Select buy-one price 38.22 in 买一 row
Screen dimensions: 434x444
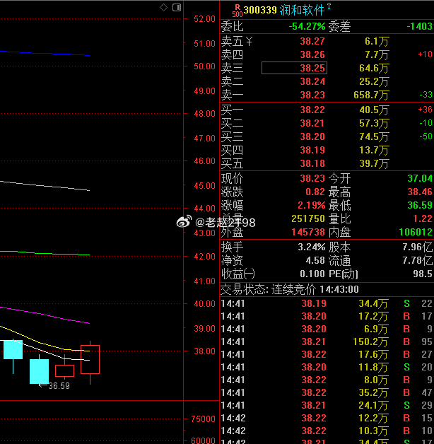[312, 110]
